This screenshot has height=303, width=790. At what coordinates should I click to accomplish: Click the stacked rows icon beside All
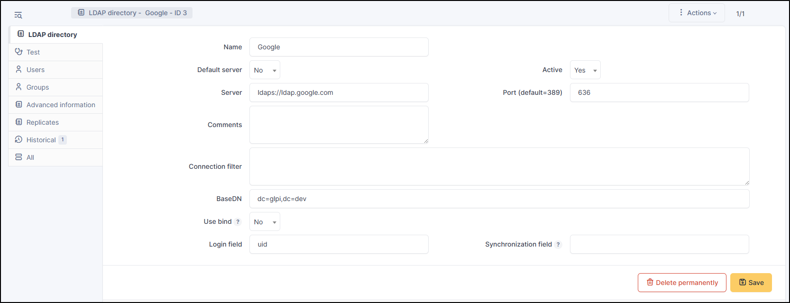(x=19, y=157)
